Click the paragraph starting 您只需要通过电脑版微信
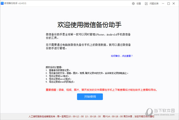 pos(88,46)
